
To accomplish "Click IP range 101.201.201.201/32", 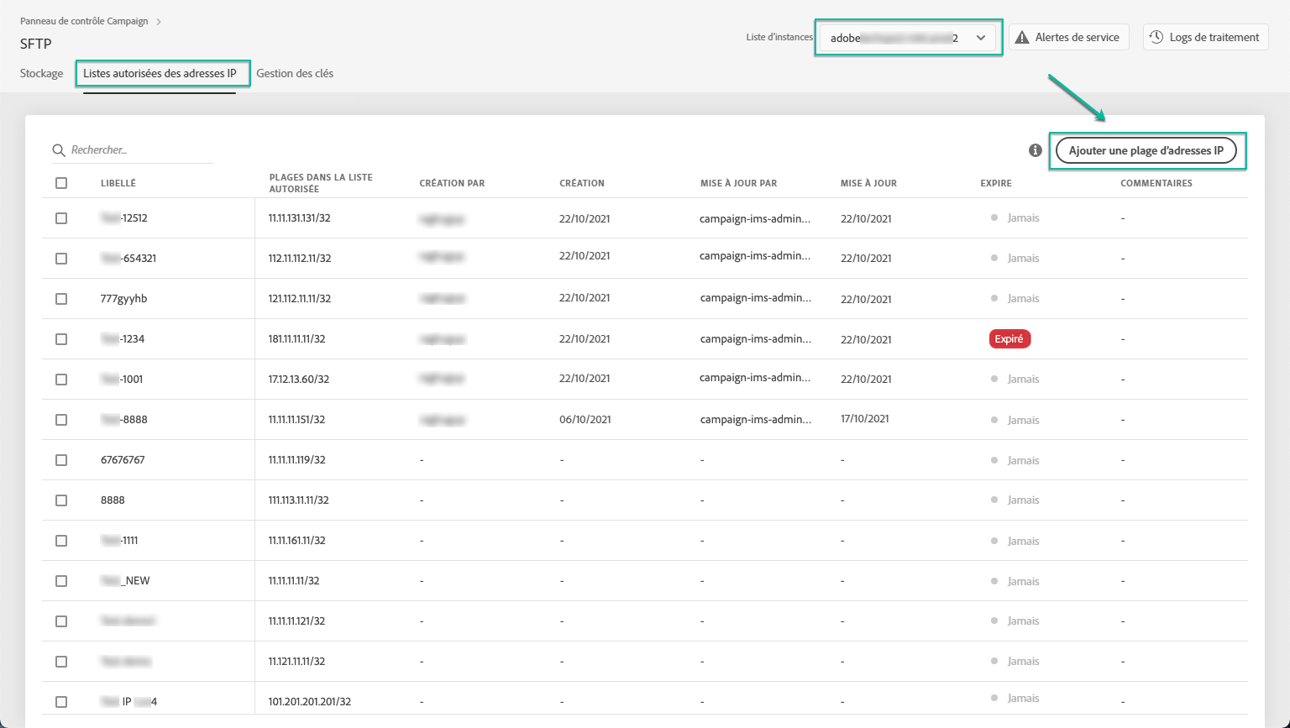I will pos(310,702).
